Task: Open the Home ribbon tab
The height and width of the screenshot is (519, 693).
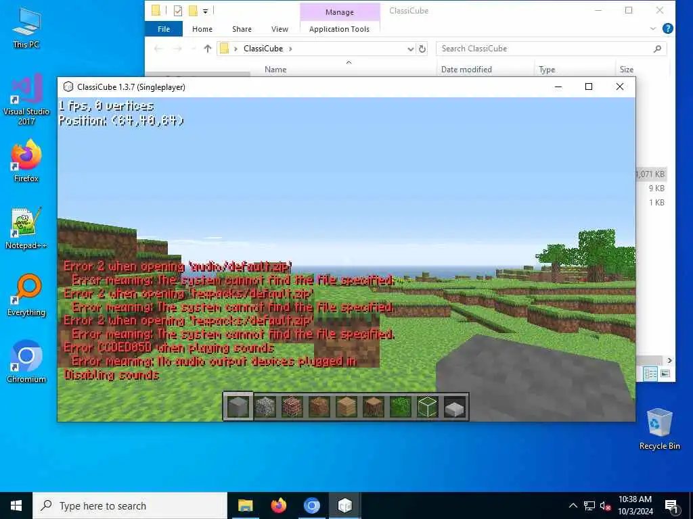Action: coord(202,29)
